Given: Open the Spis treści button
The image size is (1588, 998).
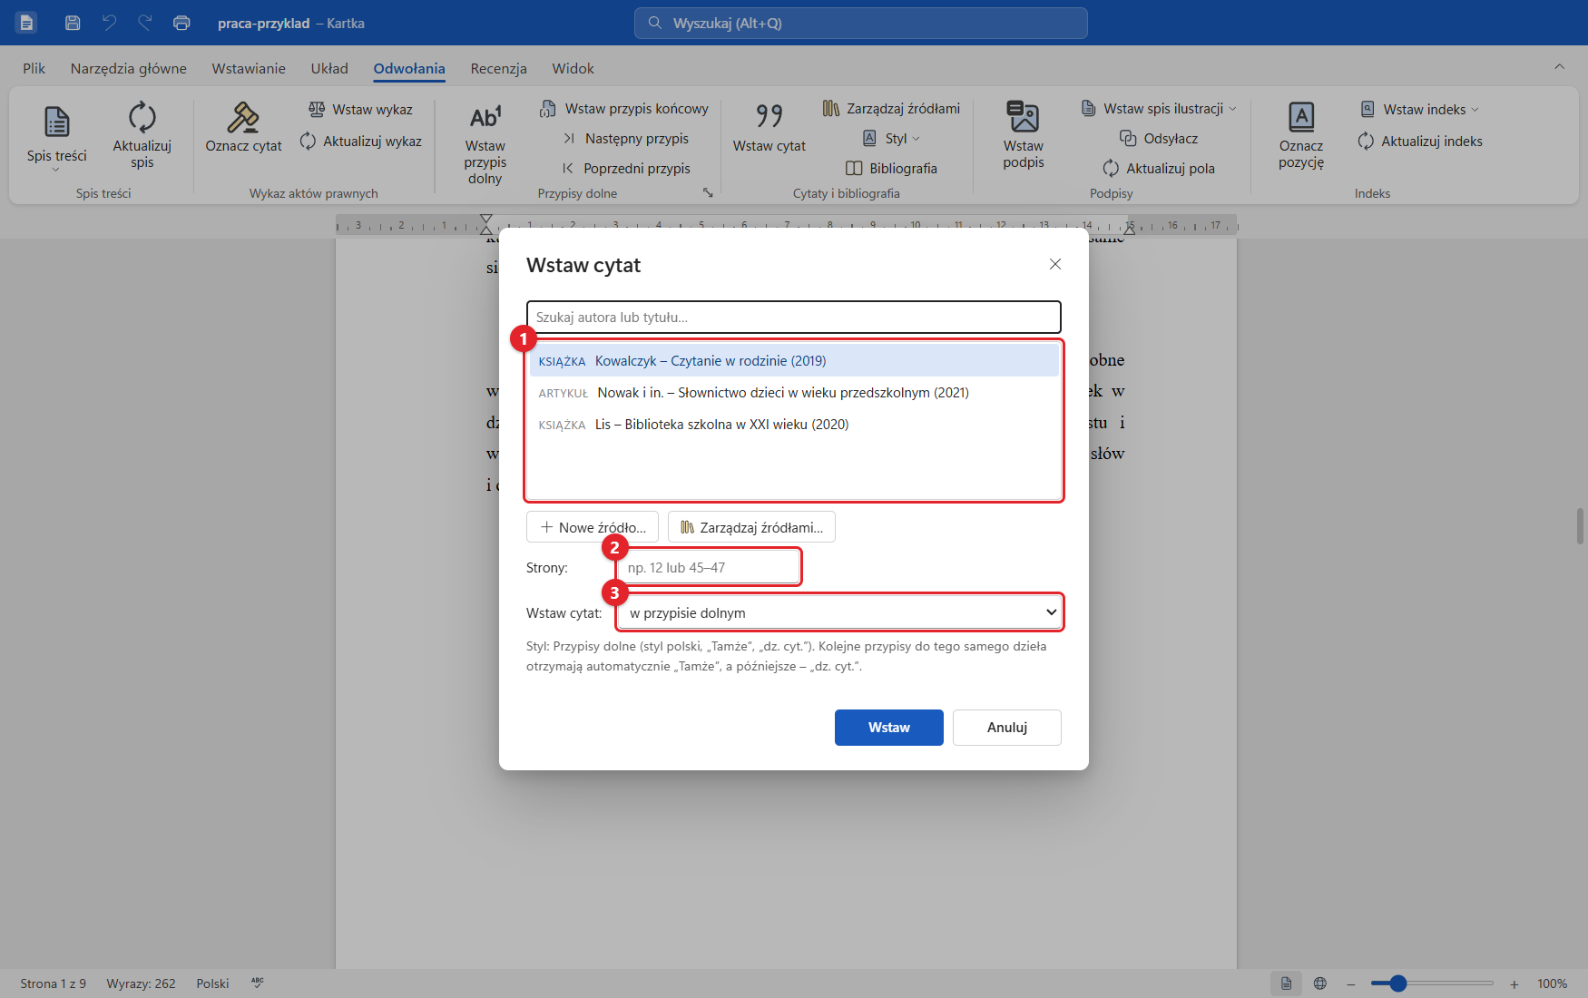Looking at the screenshot, I should (57, 138).
